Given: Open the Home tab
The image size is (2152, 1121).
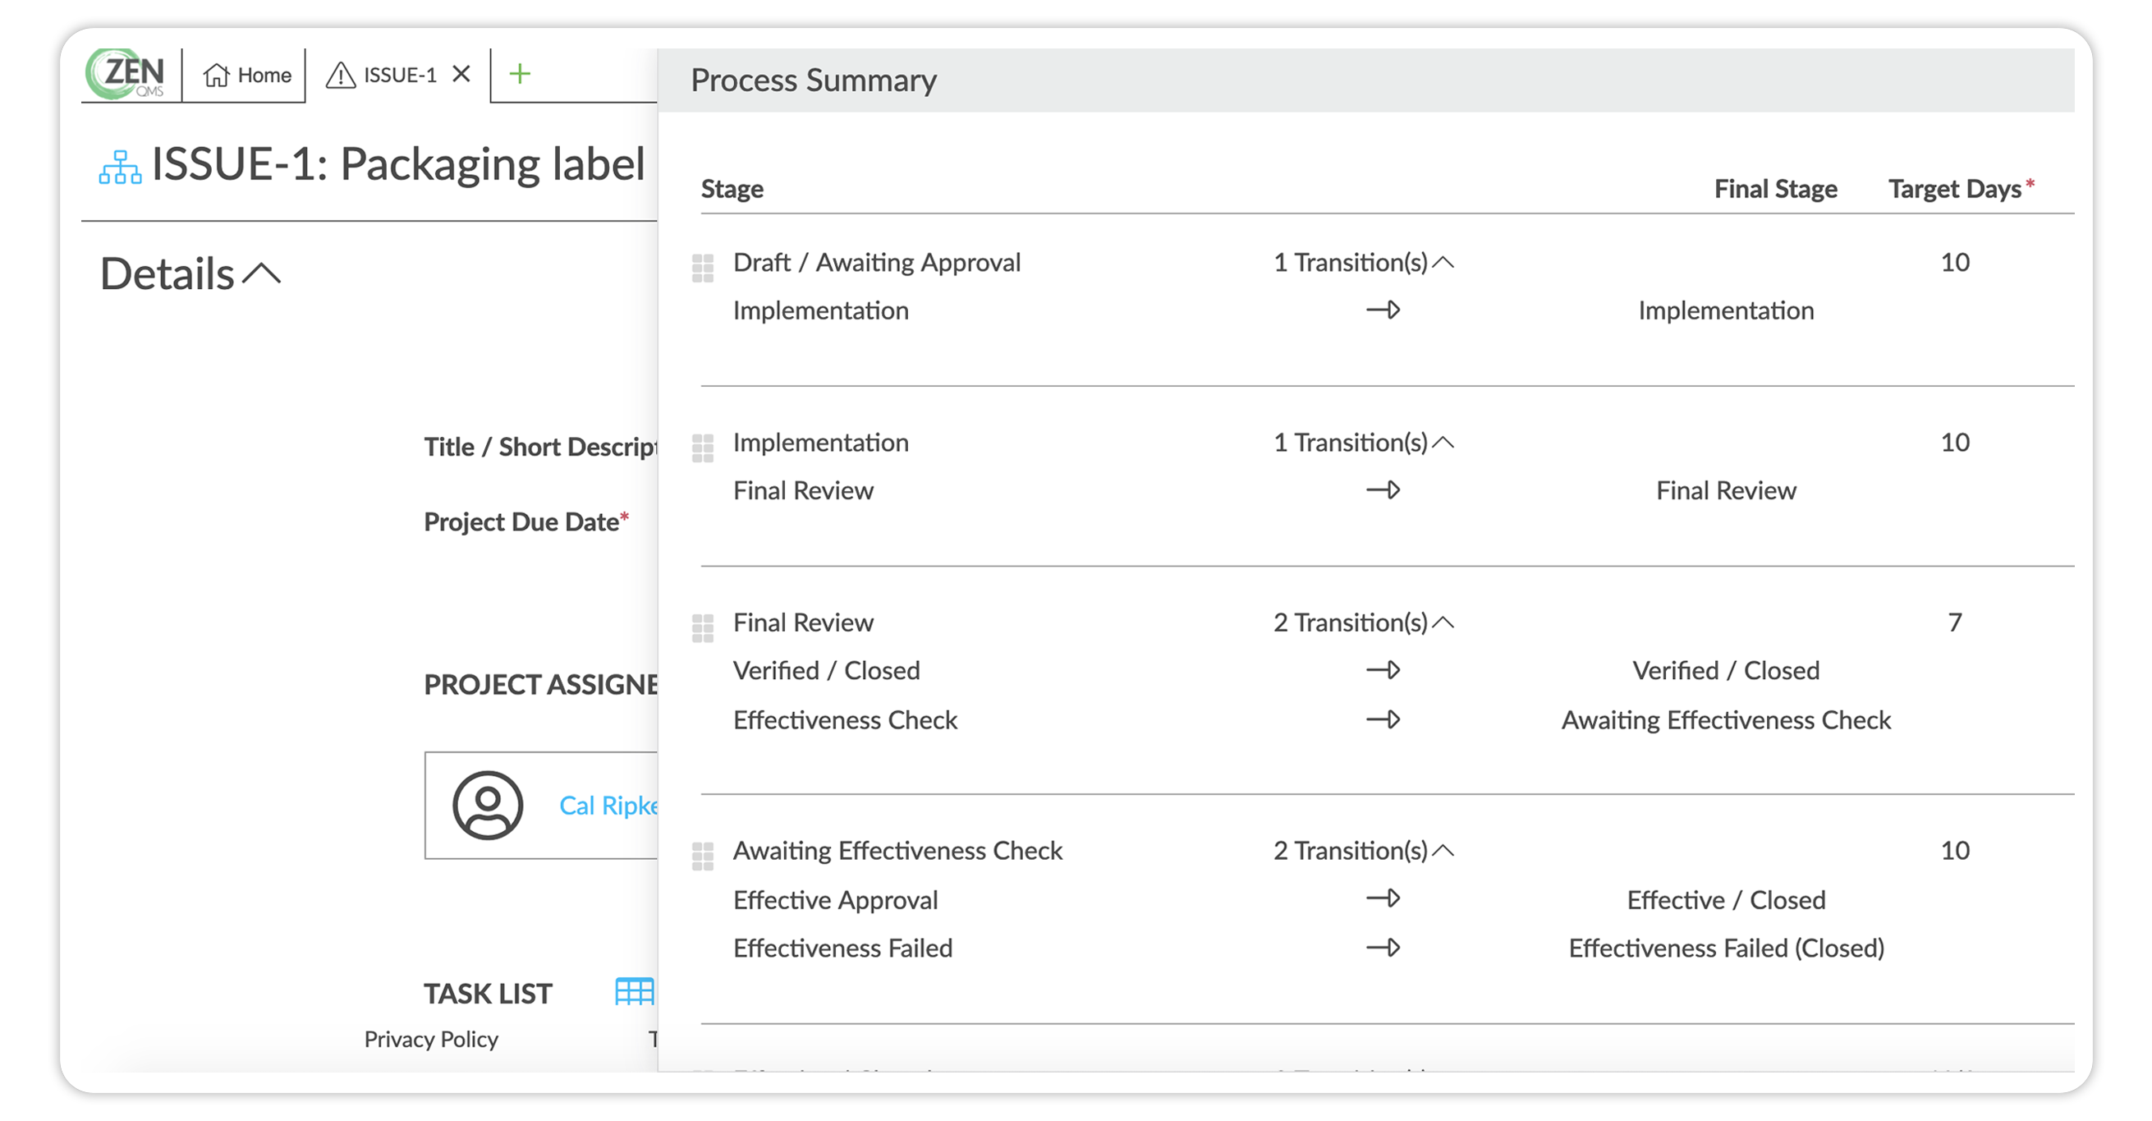Looking at the screenshot, I should pos(247,76).
